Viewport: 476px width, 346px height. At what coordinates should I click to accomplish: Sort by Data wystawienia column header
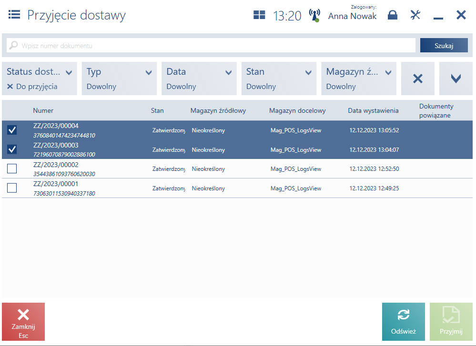point(373,111)
